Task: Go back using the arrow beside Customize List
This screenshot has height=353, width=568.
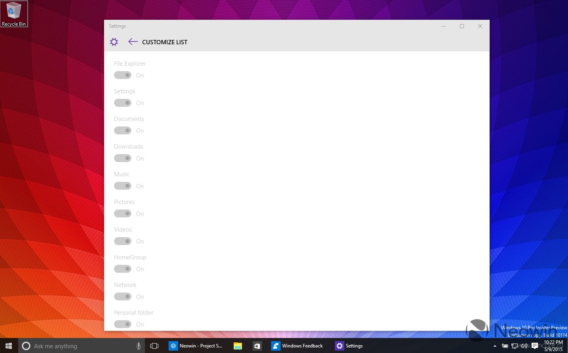Action: [x=133, y=42]
